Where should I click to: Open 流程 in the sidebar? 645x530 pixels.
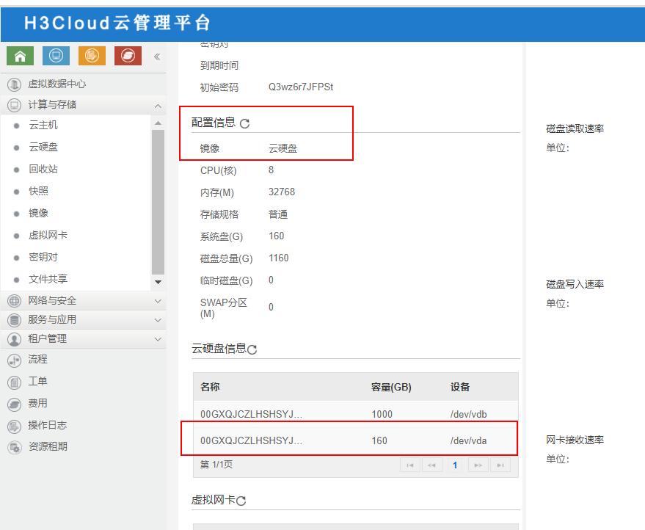click(37, 359)
